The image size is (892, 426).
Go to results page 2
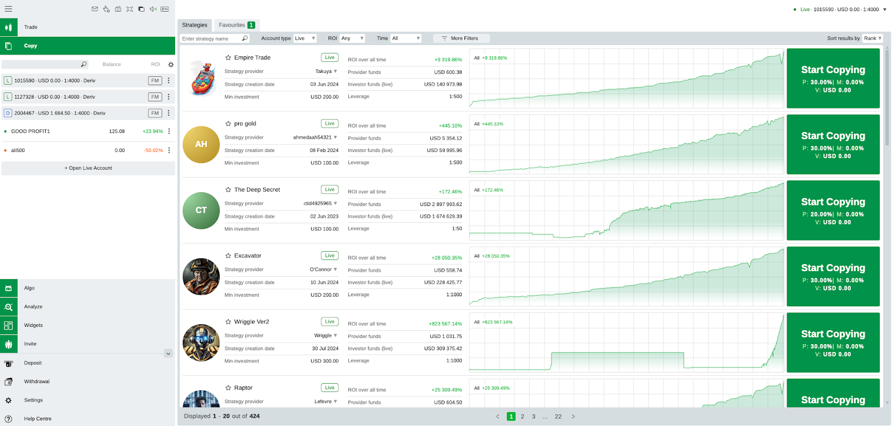[522, 417]
